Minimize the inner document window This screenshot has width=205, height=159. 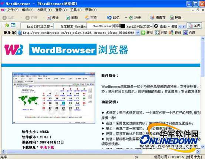tap(193, 10)
